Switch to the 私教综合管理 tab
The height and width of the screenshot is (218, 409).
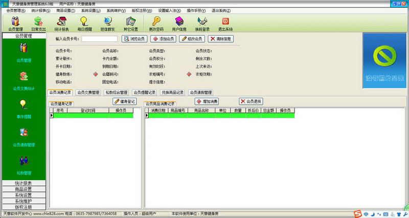[117, 93]
